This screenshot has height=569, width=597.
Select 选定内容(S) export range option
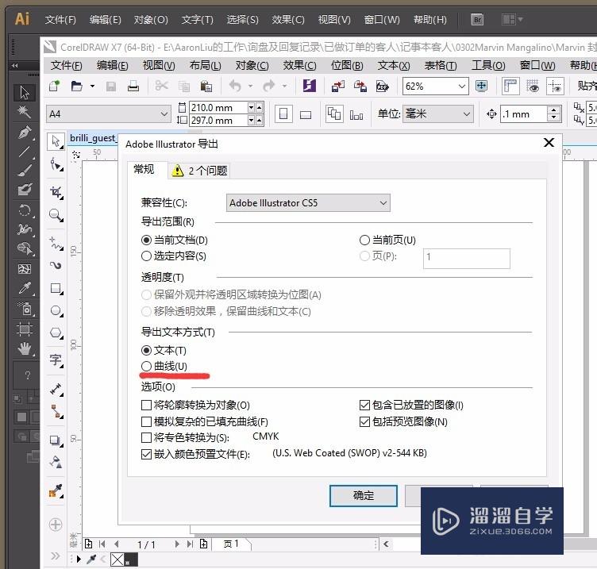click(x=174, y=256)
